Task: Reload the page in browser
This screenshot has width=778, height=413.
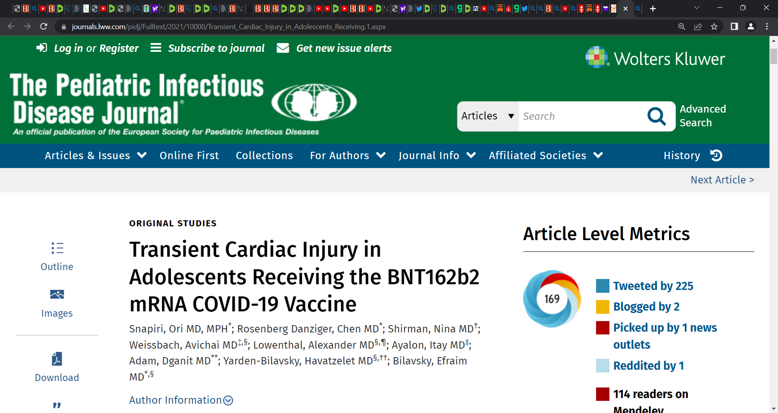Action: click(x=44, y=27)
